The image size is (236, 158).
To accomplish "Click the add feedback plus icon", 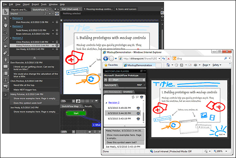I will point(50,14).
